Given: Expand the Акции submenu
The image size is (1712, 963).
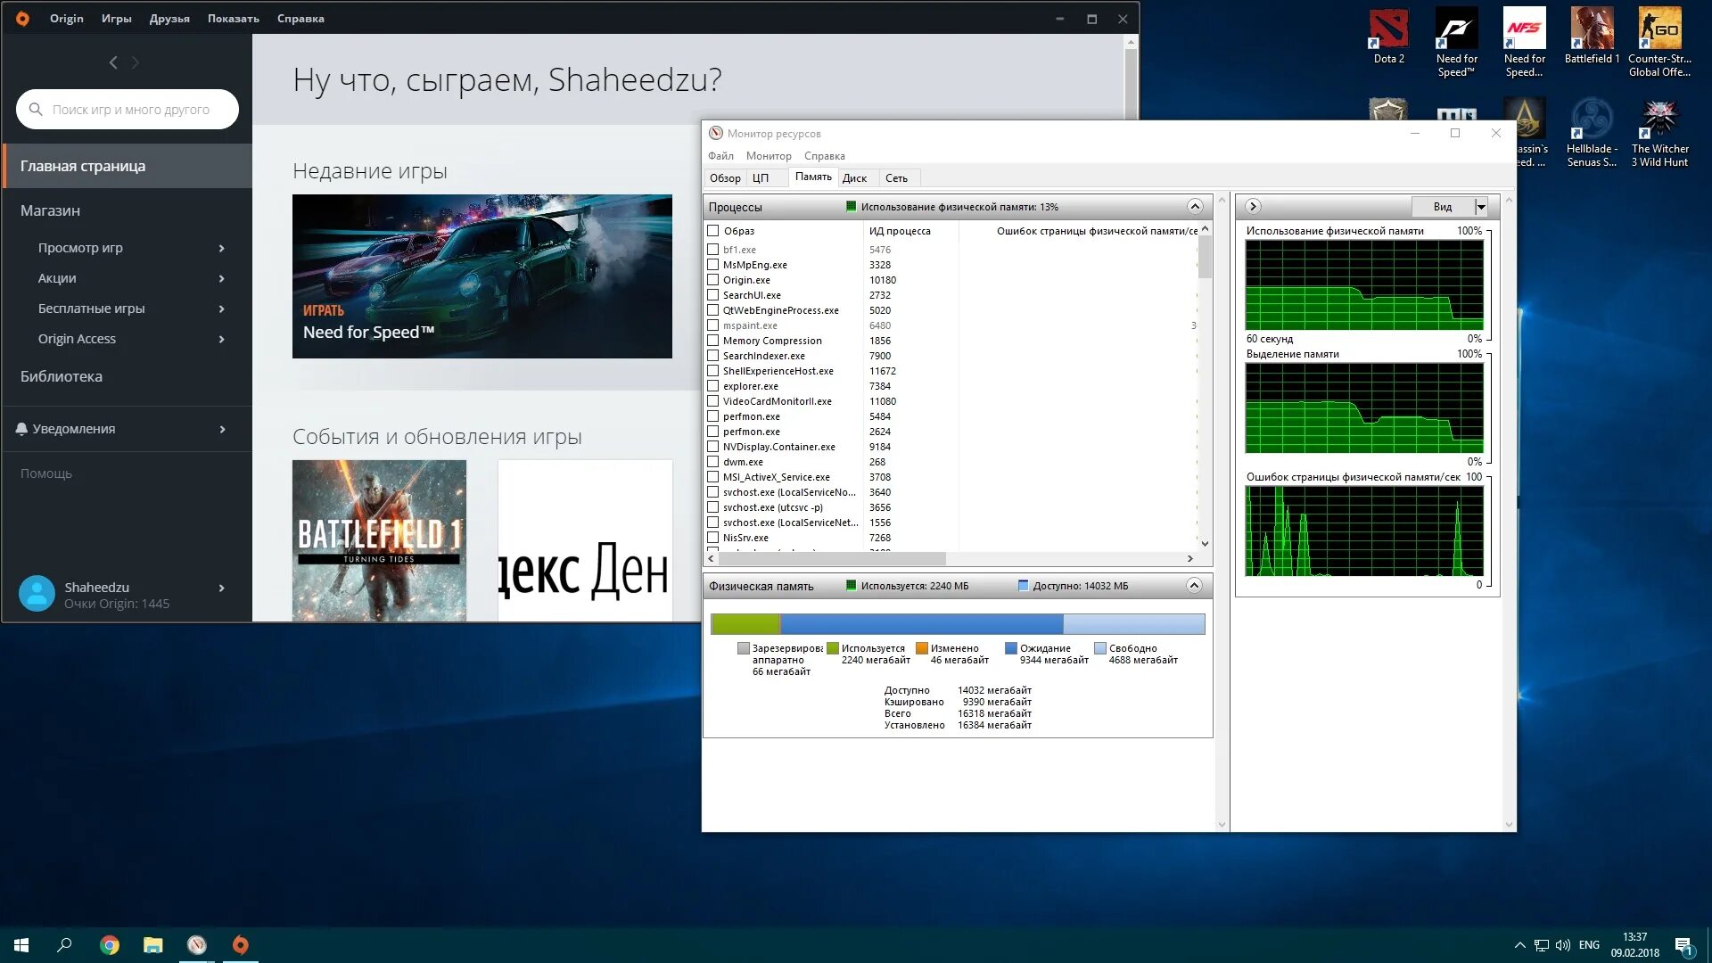Looking at the screenshot, I should point(221,278).
